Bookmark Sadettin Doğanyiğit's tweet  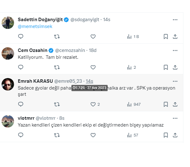(x=166, y=36)
